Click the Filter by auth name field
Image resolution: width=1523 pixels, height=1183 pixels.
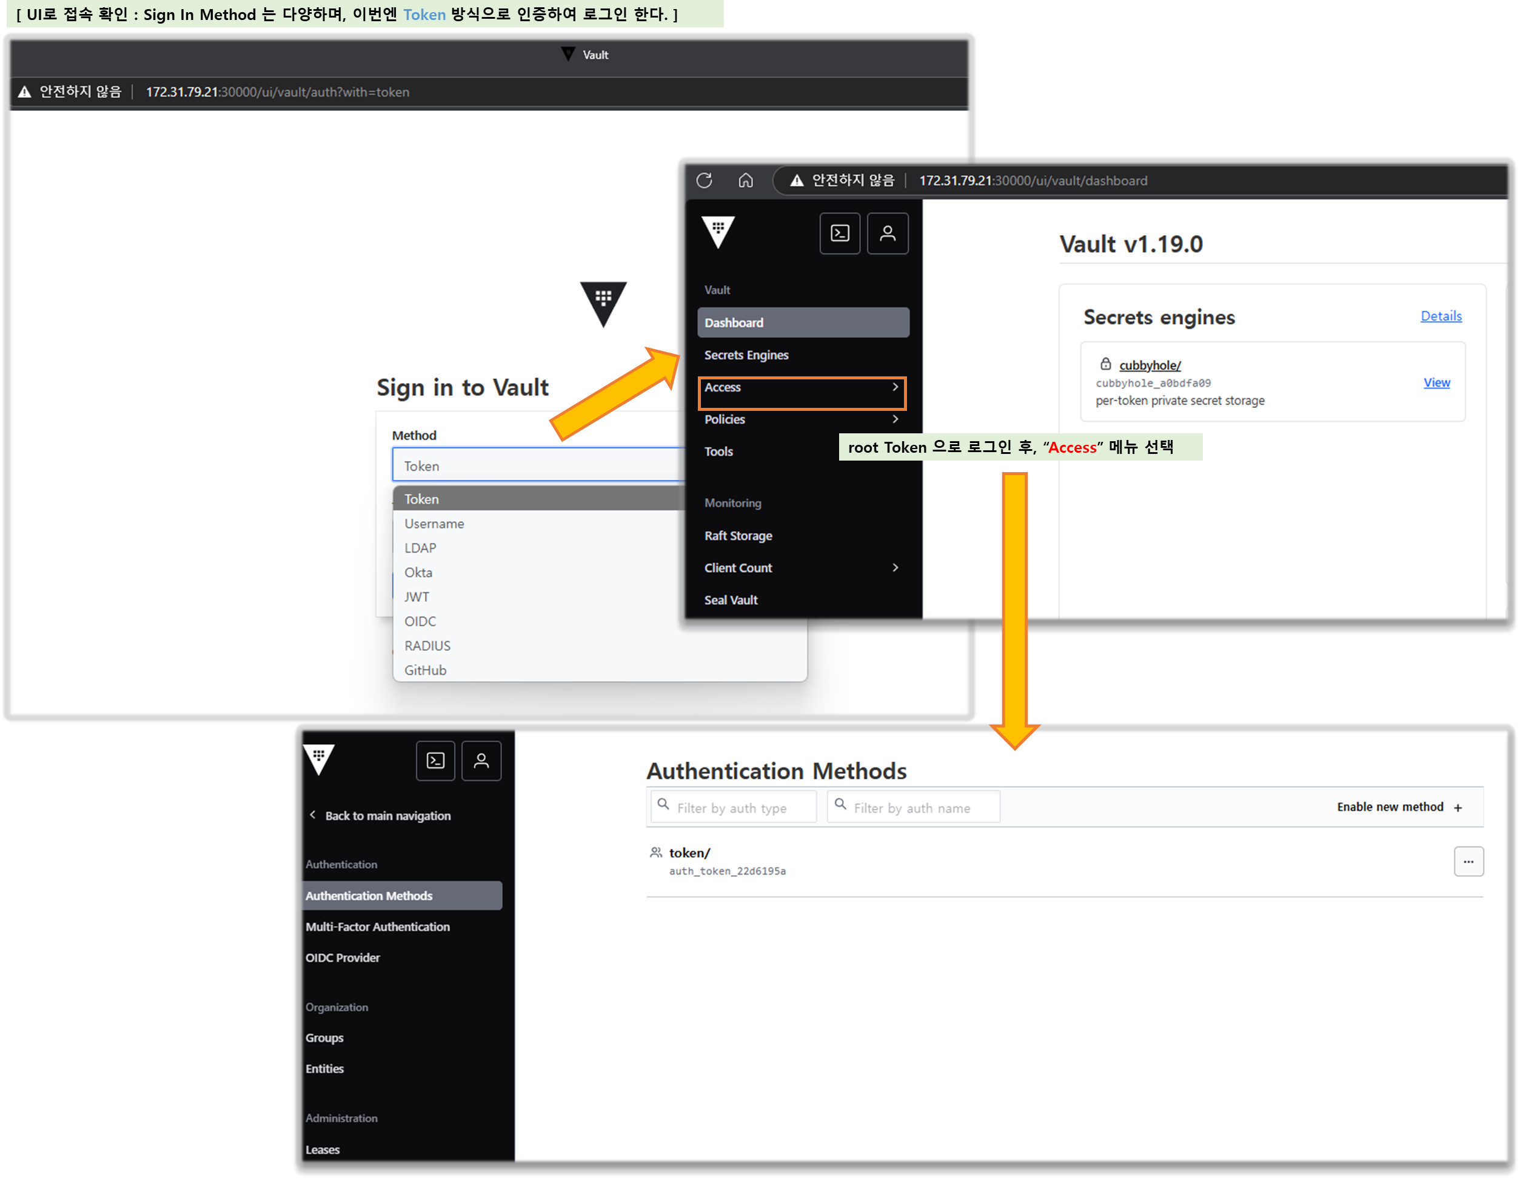914,807
